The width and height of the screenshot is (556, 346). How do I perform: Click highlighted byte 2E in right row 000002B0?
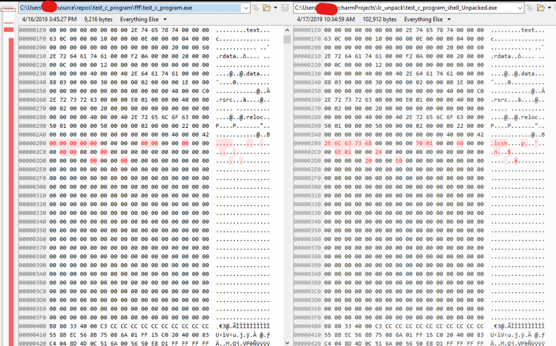327,143
